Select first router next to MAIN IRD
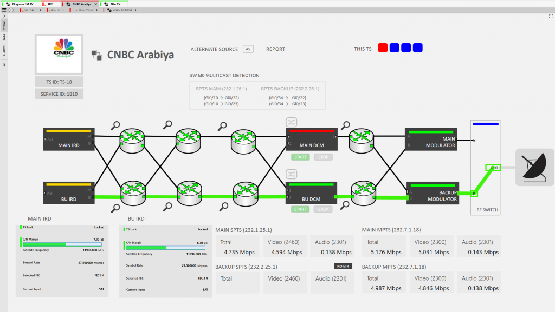The width and height of the screenshot is (555, 312). point(132,141)
